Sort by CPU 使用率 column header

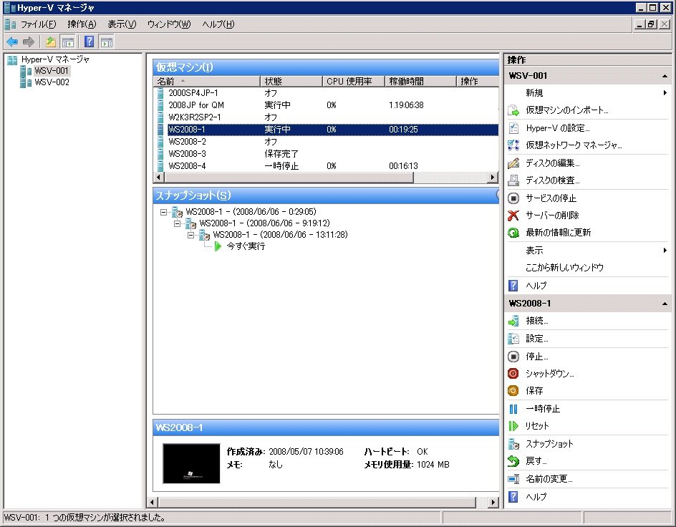click(x=354, y=81)
